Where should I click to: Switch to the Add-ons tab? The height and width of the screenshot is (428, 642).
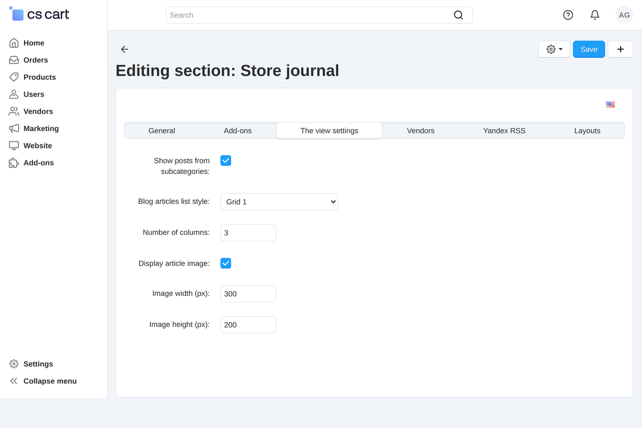pos(238,131)
